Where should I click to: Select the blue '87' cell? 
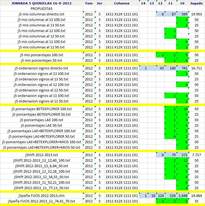tap(170, 14)
